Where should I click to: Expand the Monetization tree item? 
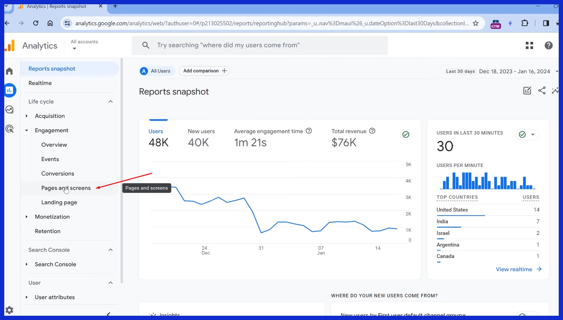tap(27, 217)
